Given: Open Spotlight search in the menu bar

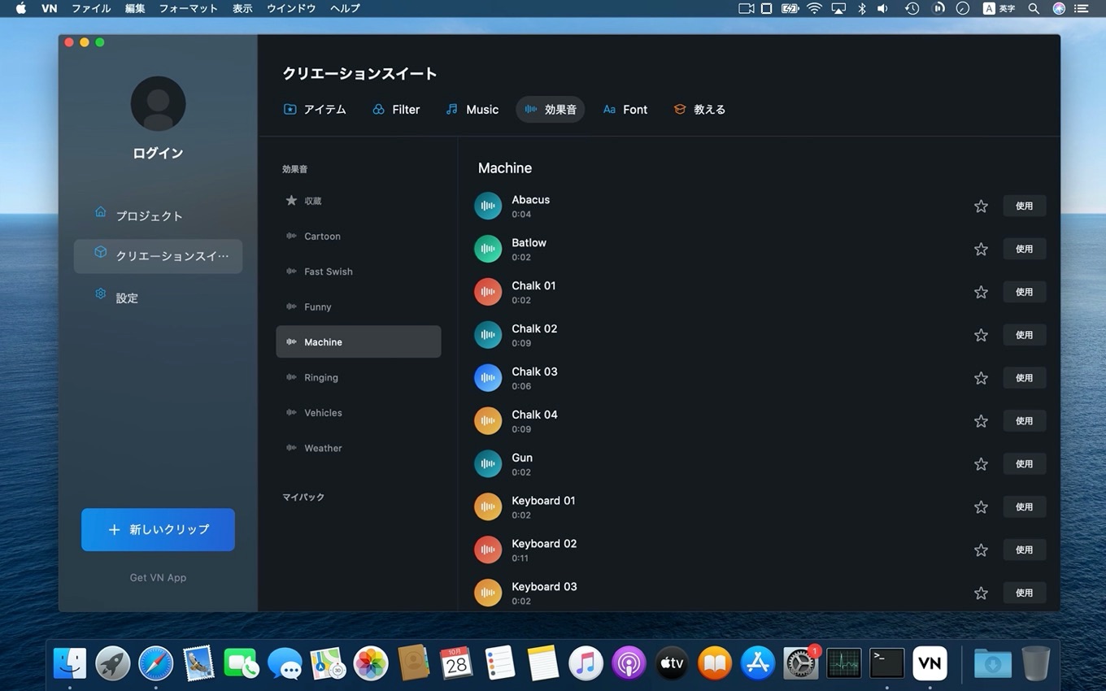Looking at the screenshot, I should pos(1034,8).
